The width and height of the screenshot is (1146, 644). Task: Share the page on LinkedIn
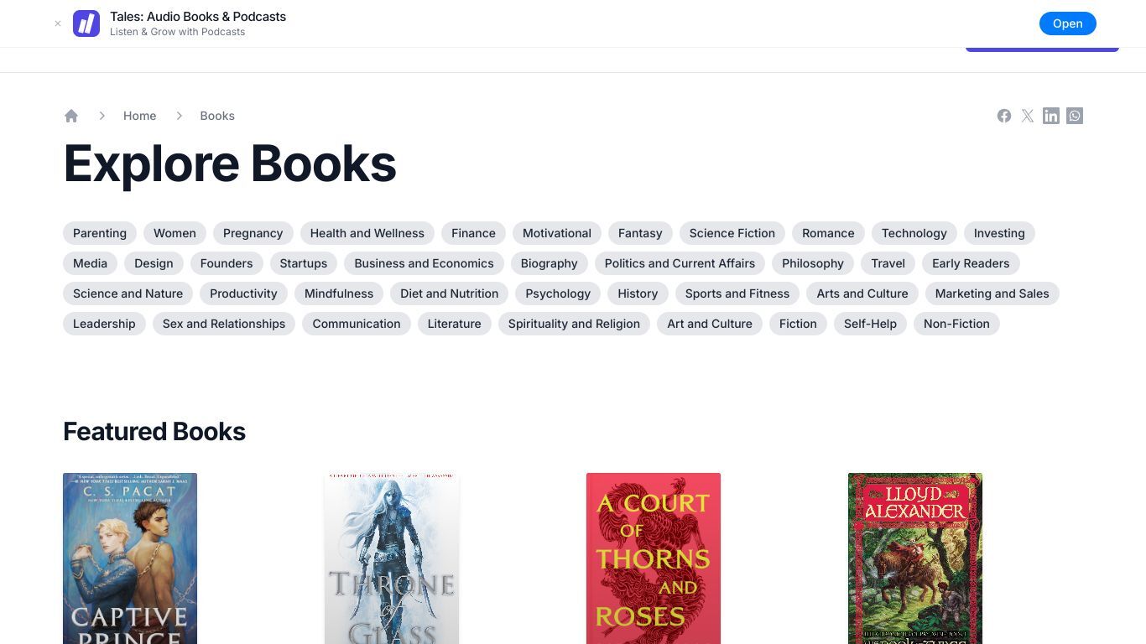click(x=1051, y=116)
